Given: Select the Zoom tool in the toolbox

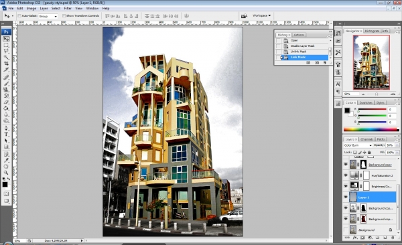Looking at the screenshot, I should coord(7,173).
